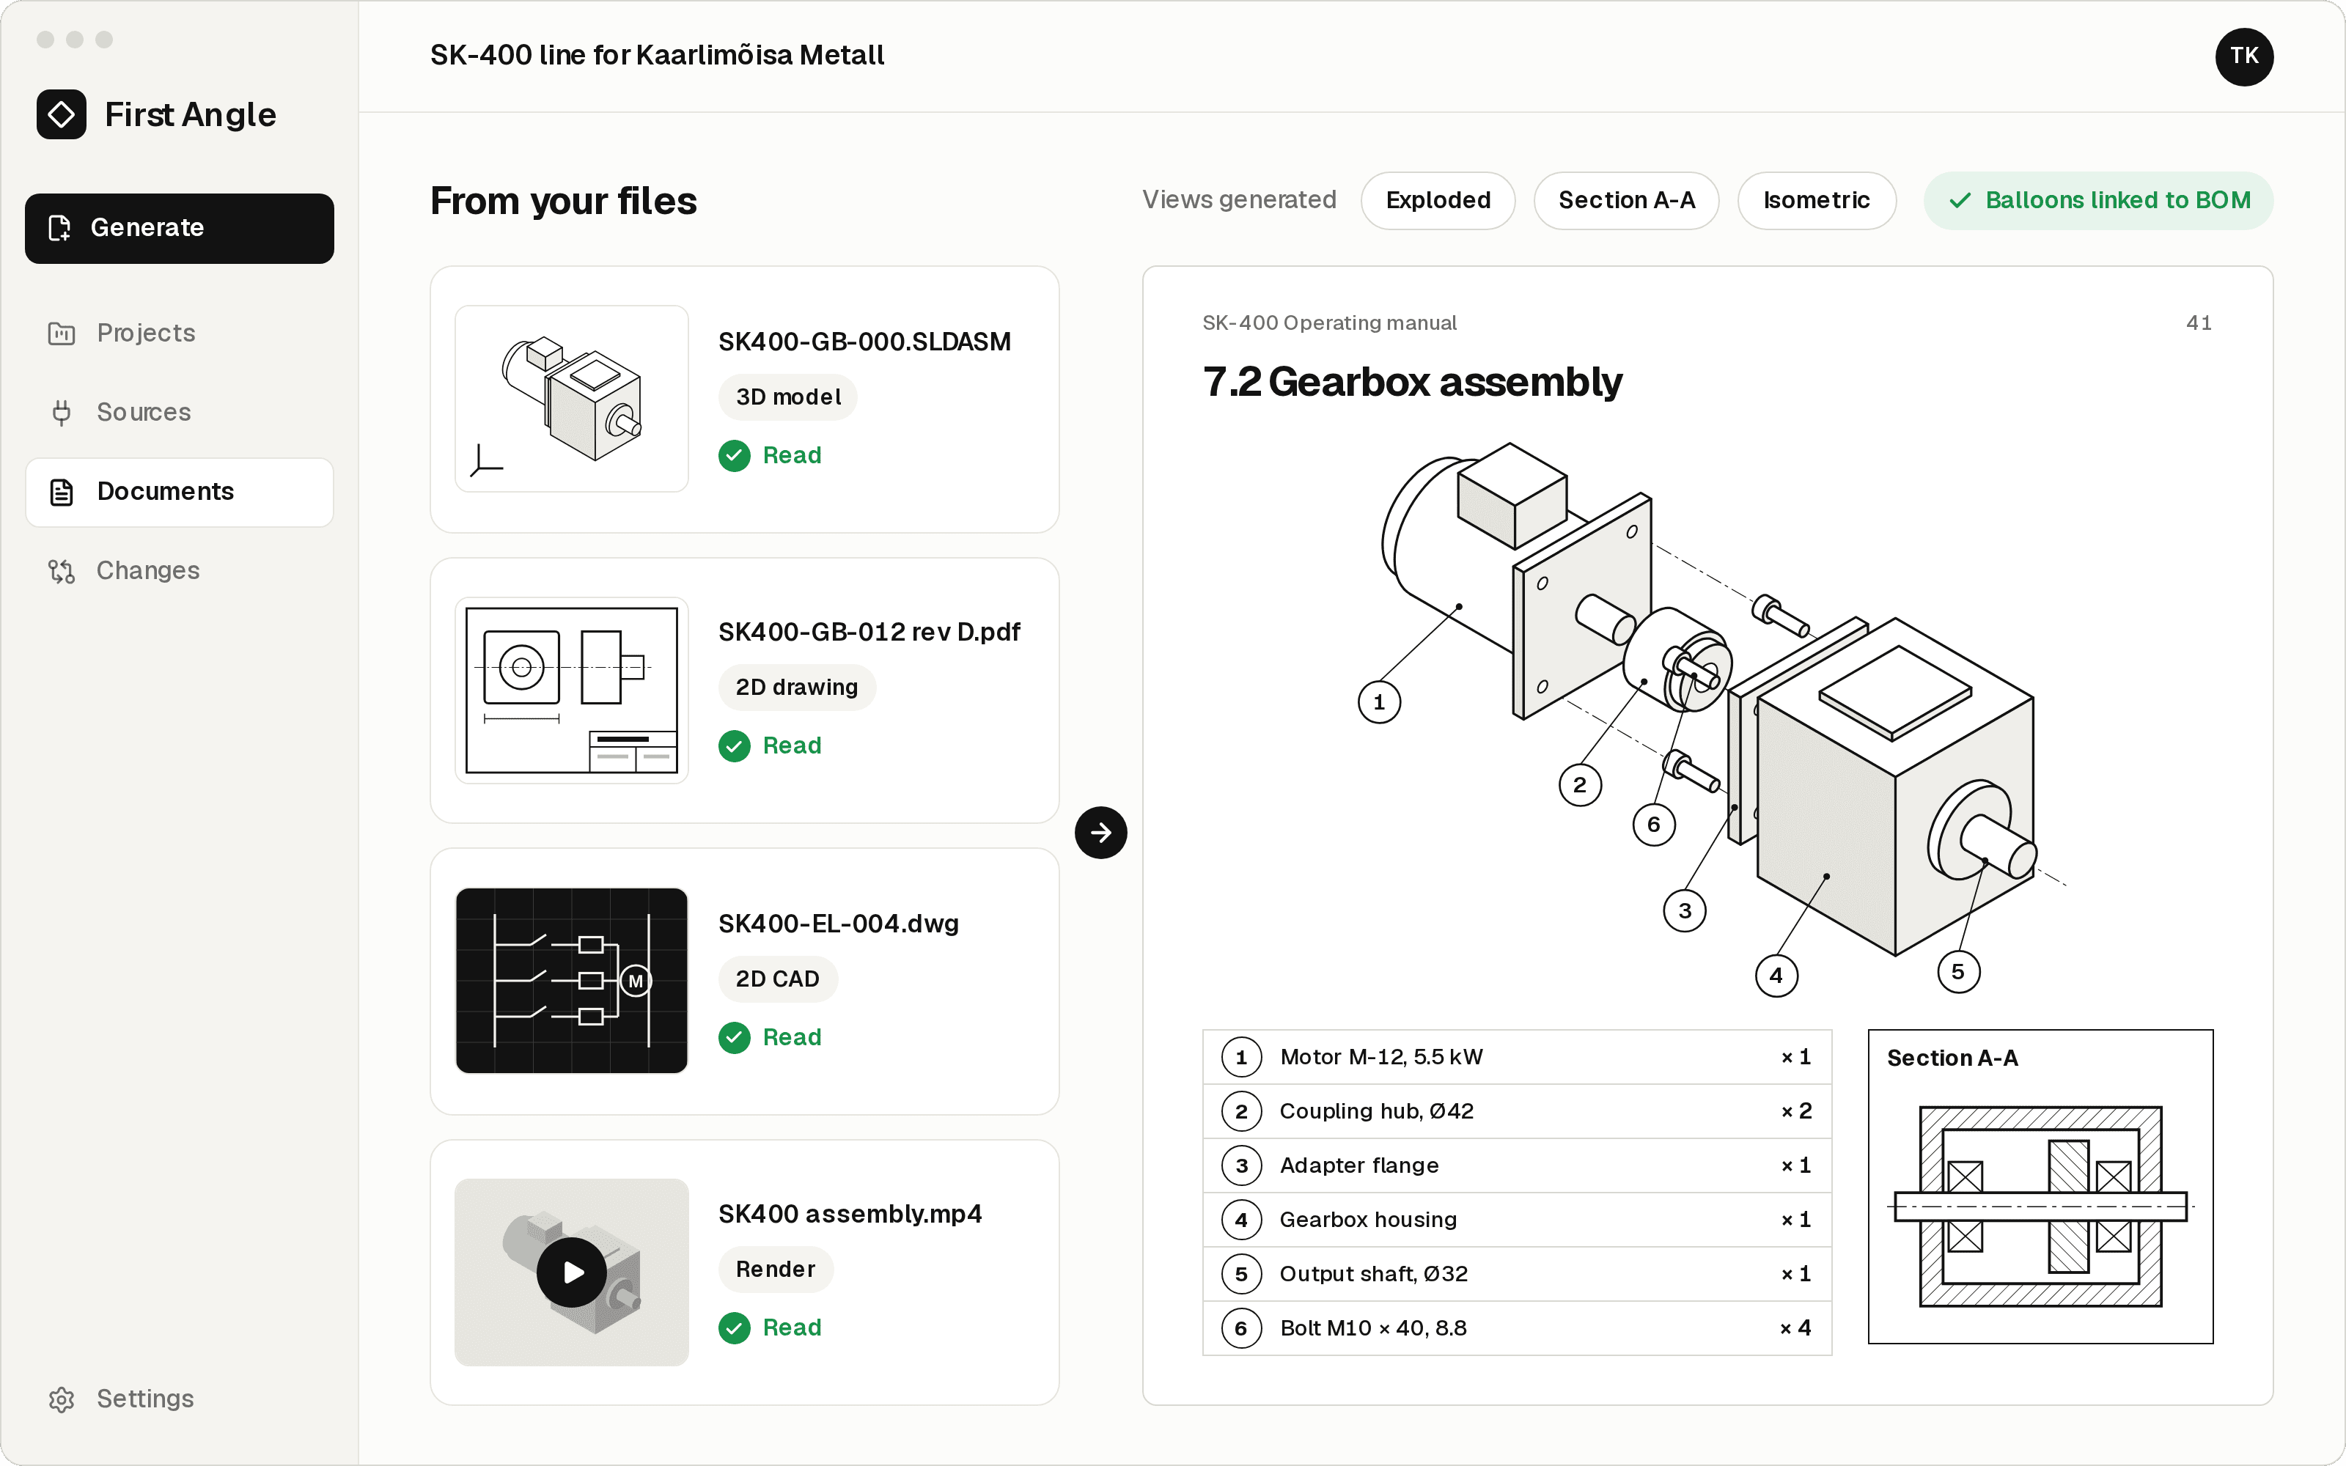Click page number 41
Viewport: 2346px width, 1466px height.
(2199, 323)
